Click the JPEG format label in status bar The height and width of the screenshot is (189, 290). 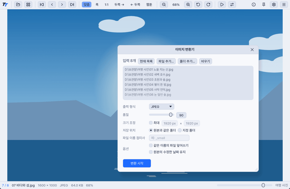pos(64,185)
